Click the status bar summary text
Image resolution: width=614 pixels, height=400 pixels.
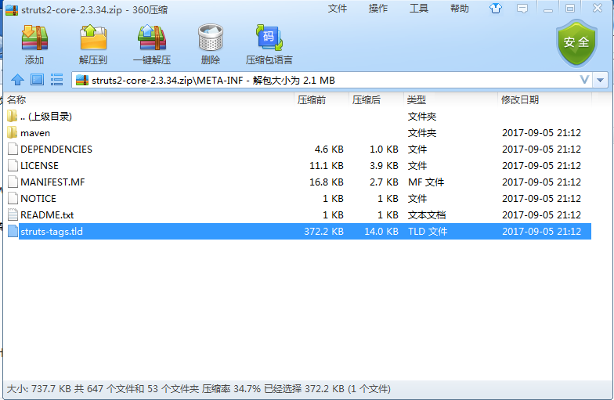click(x=199, y=388)
